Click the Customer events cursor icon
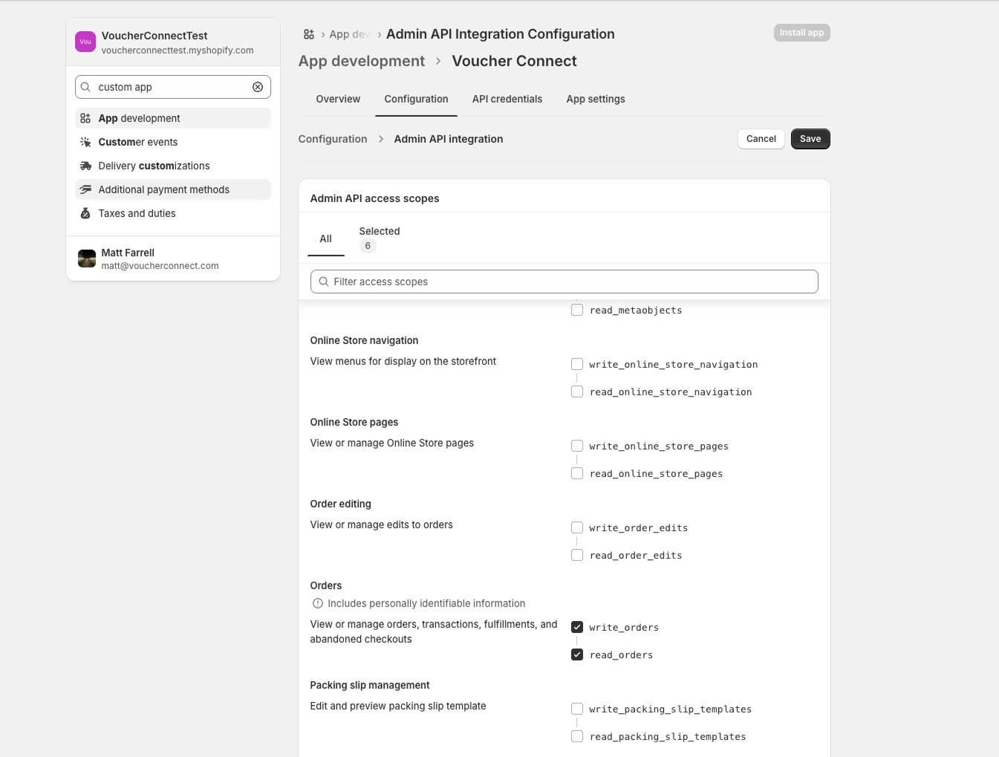999x757 pixels. [x=85, y=142]
